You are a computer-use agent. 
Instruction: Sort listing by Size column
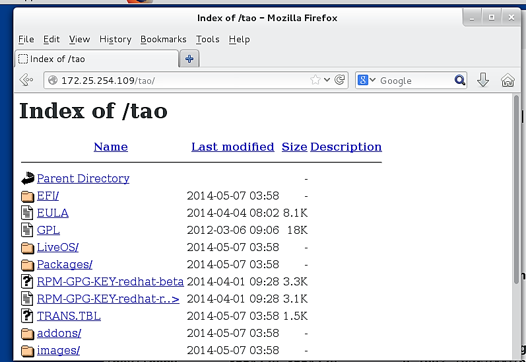point(294,147)
